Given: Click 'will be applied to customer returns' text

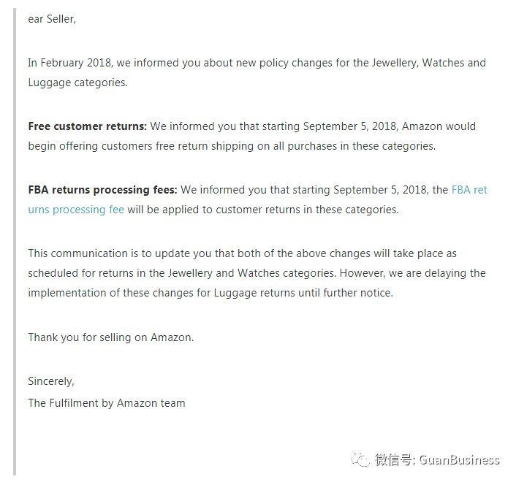Looking at the screenshot, I should point(220,210).
